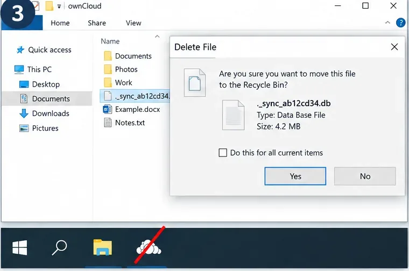This screenshot has height=271, width=409.
Task: Cancel deletion with the No button
Action: click(365, 176)
